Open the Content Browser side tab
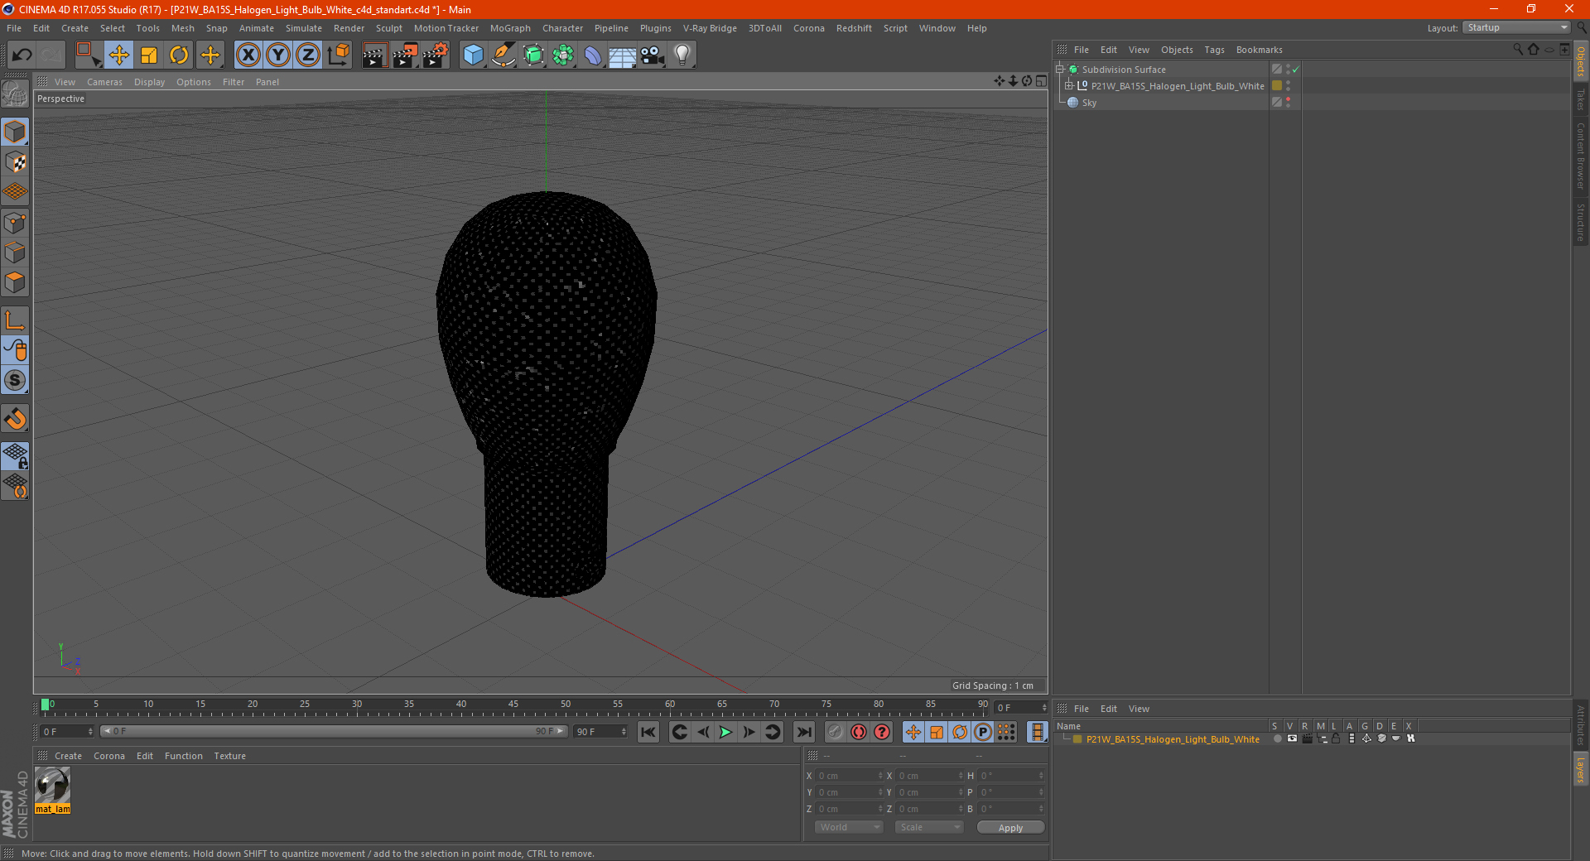The height and width of the screenshot is (861, 1590). [1580, 156]
